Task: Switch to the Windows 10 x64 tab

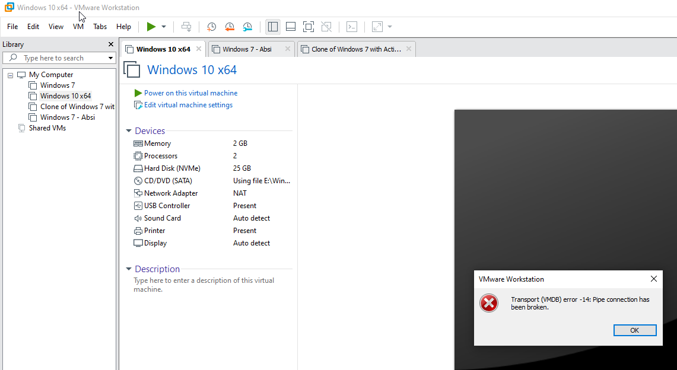Action: click(163, 49)
